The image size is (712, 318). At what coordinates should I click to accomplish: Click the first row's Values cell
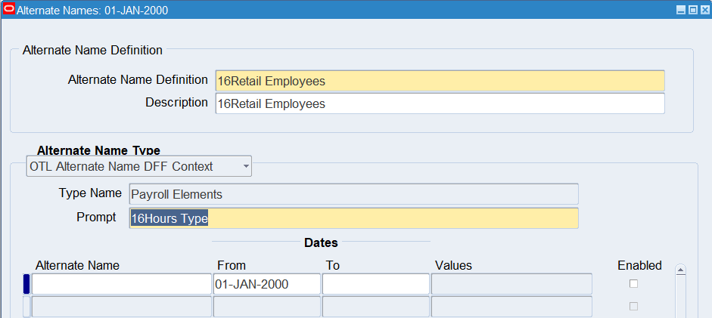click(511, 284)
